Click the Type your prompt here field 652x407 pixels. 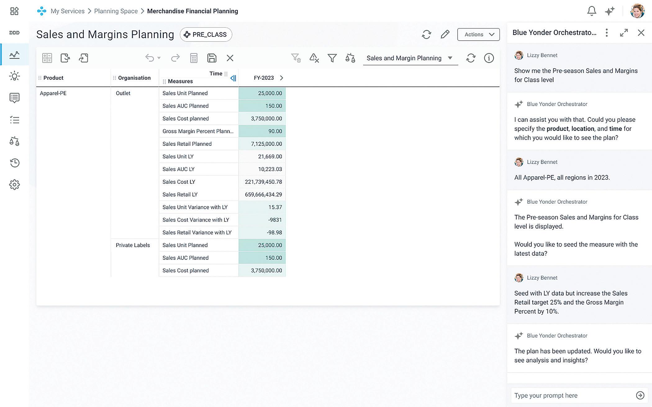click(x=571, y=395)
